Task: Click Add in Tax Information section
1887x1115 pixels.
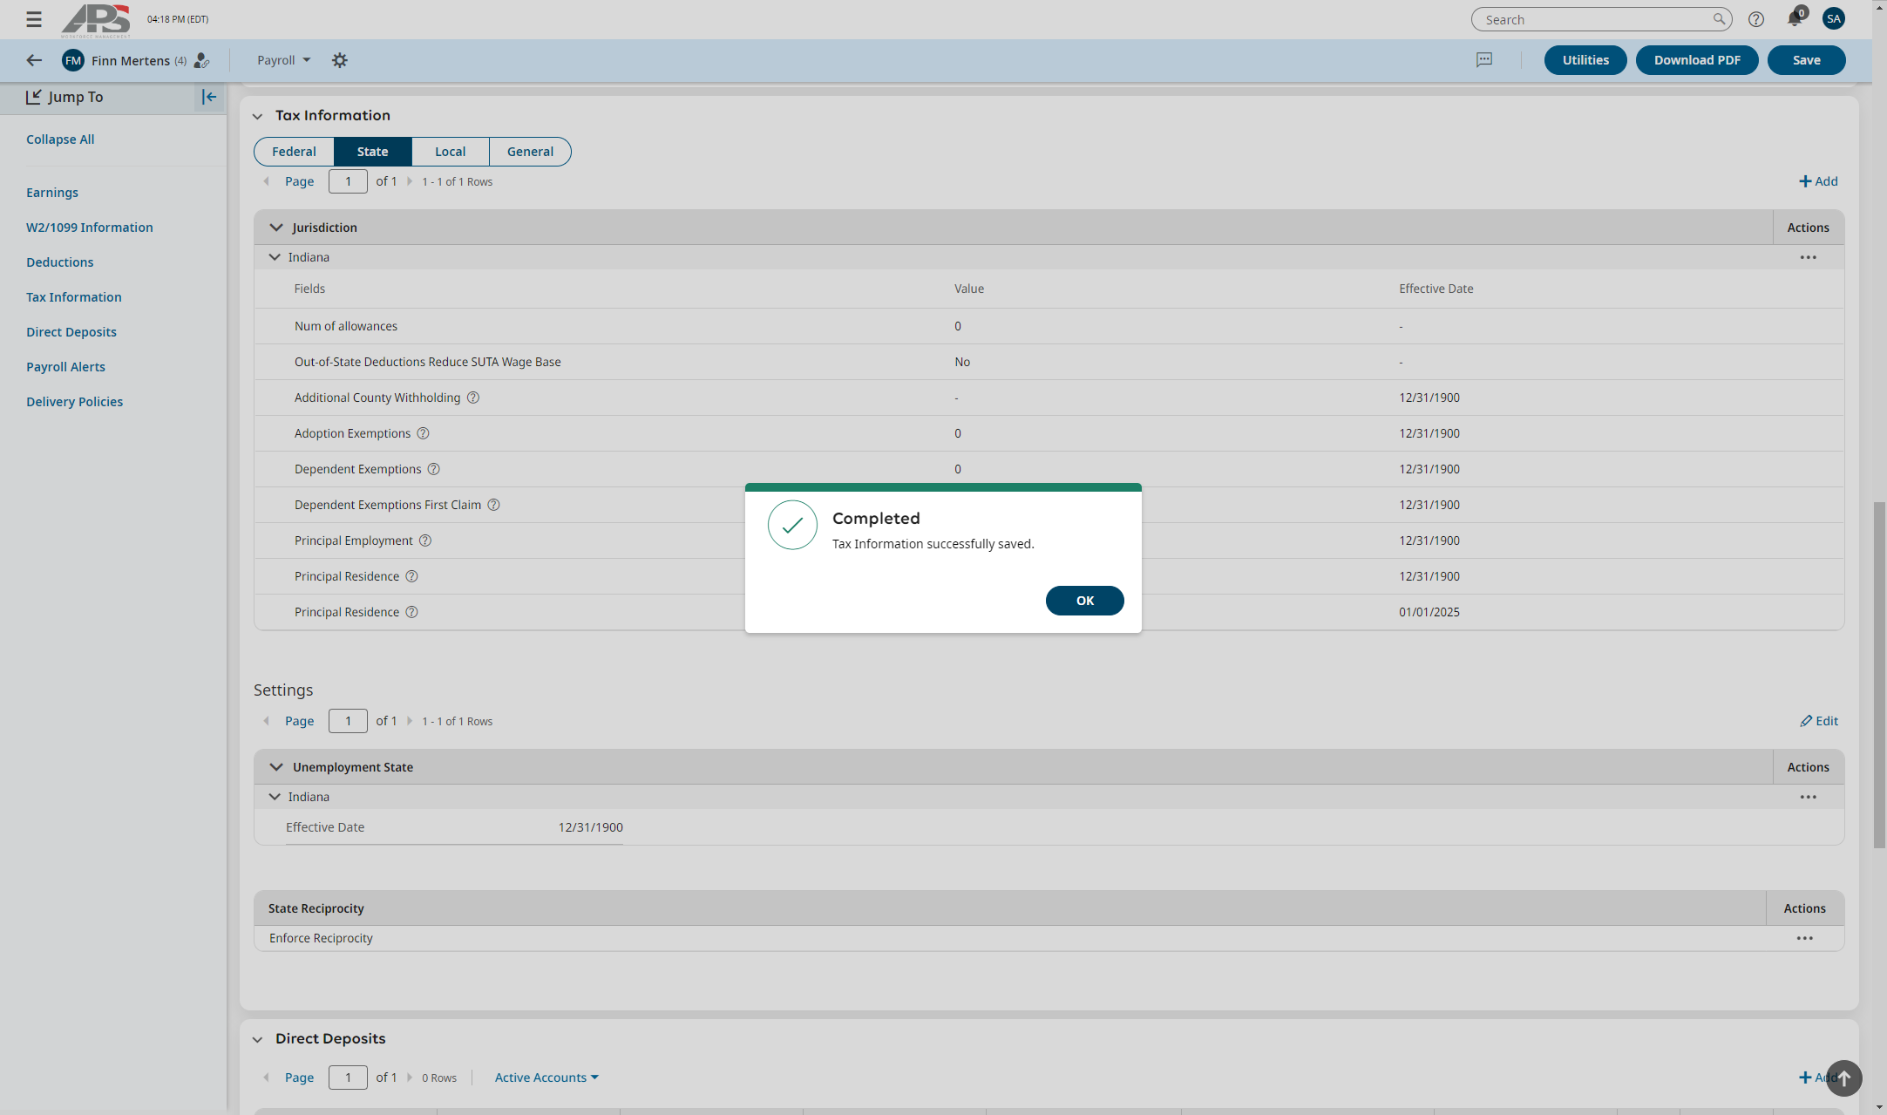Action: click(1818, 181)
